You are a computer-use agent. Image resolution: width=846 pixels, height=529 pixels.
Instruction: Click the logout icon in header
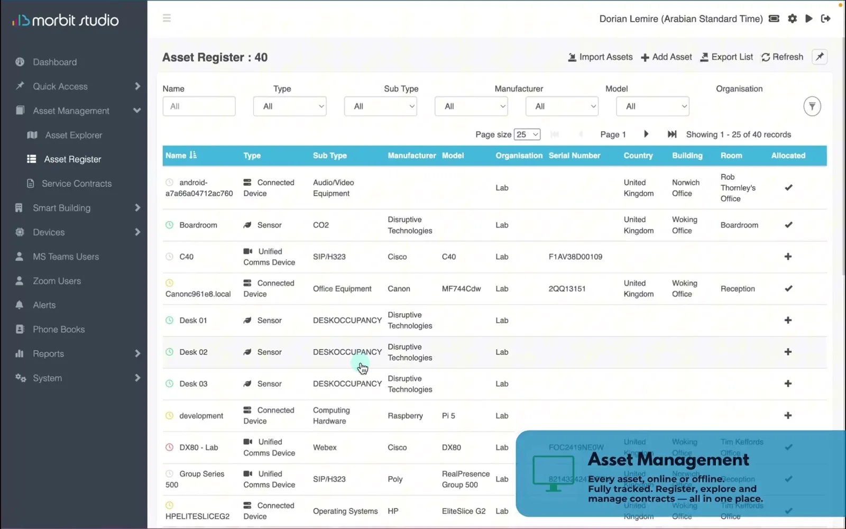[x=825, y=19]
